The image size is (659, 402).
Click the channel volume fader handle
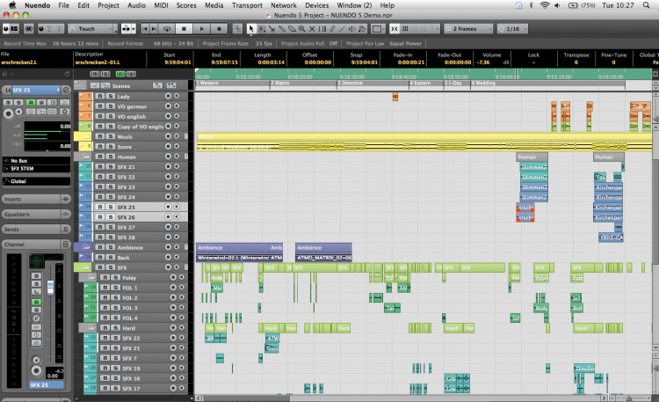(x=50, y=287)
